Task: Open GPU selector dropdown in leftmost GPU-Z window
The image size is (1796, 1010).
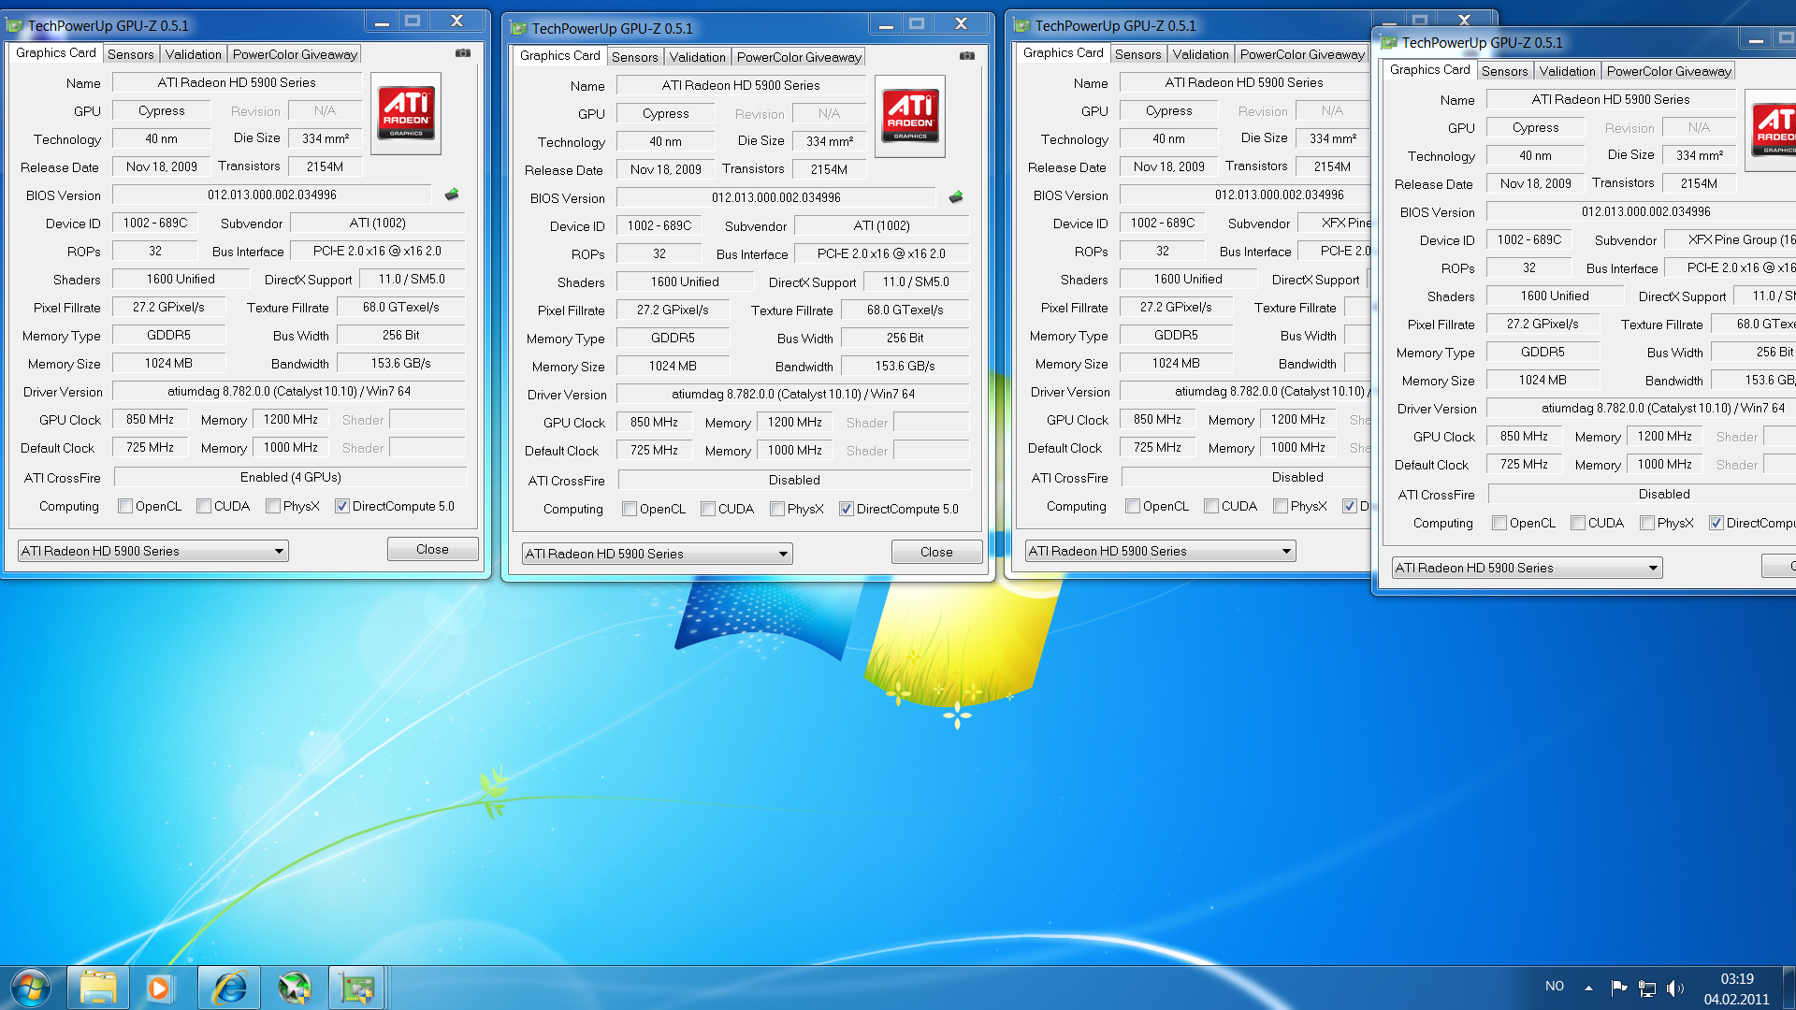Action: click(153, 551)
